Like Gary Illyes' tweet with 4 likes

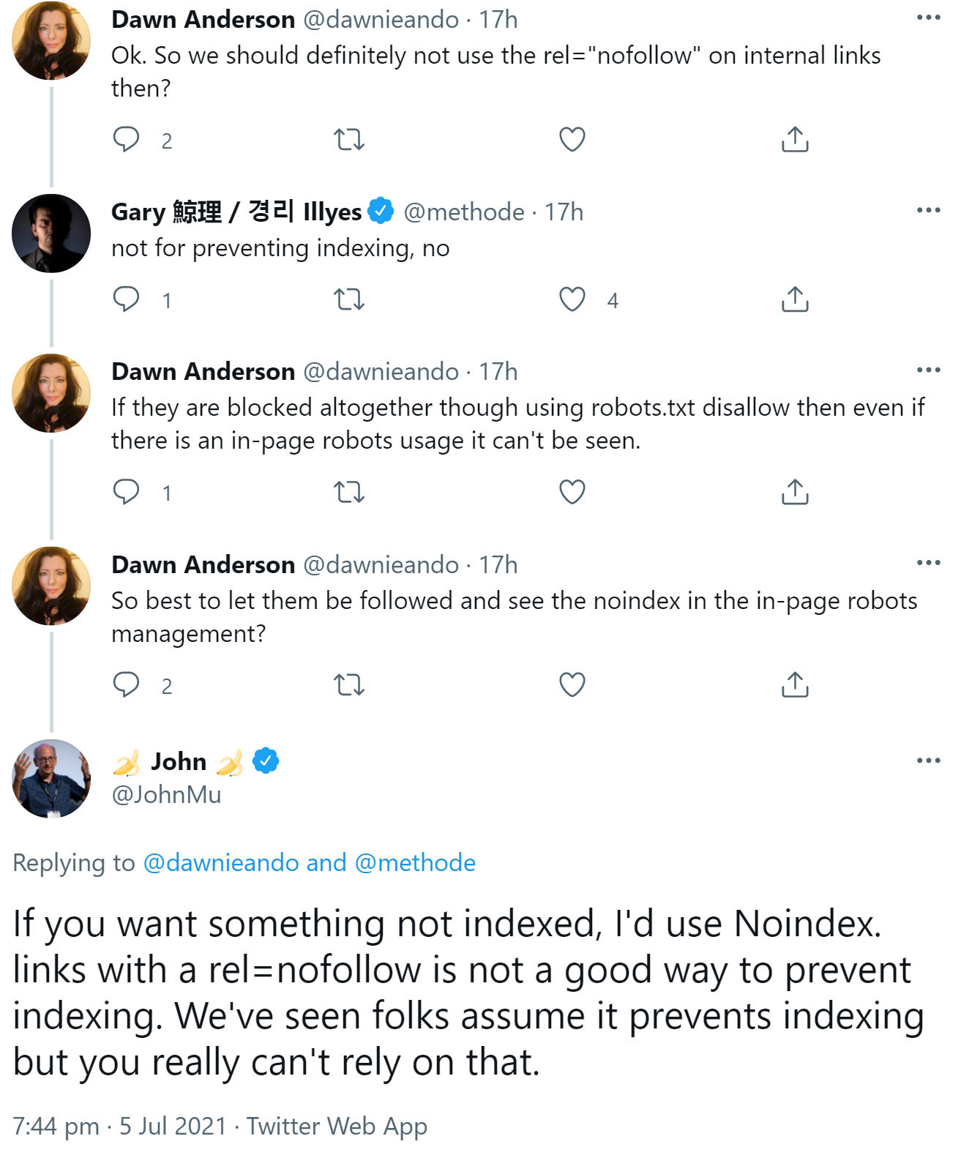[572, 299]
